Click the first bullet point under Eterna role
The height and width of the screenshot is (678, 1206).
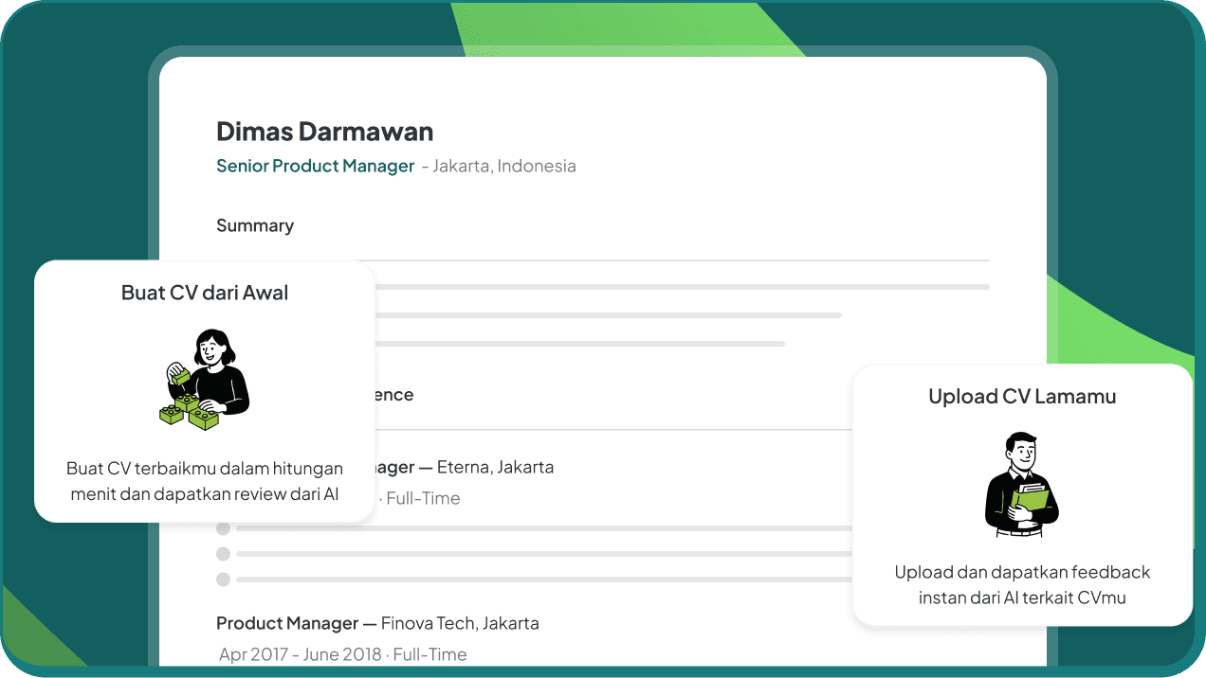223,528
